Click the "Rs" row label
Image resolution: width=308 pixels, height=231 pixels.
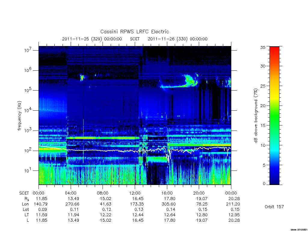27,199
